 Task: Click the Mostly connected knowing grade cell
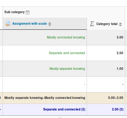pos(45,38)
